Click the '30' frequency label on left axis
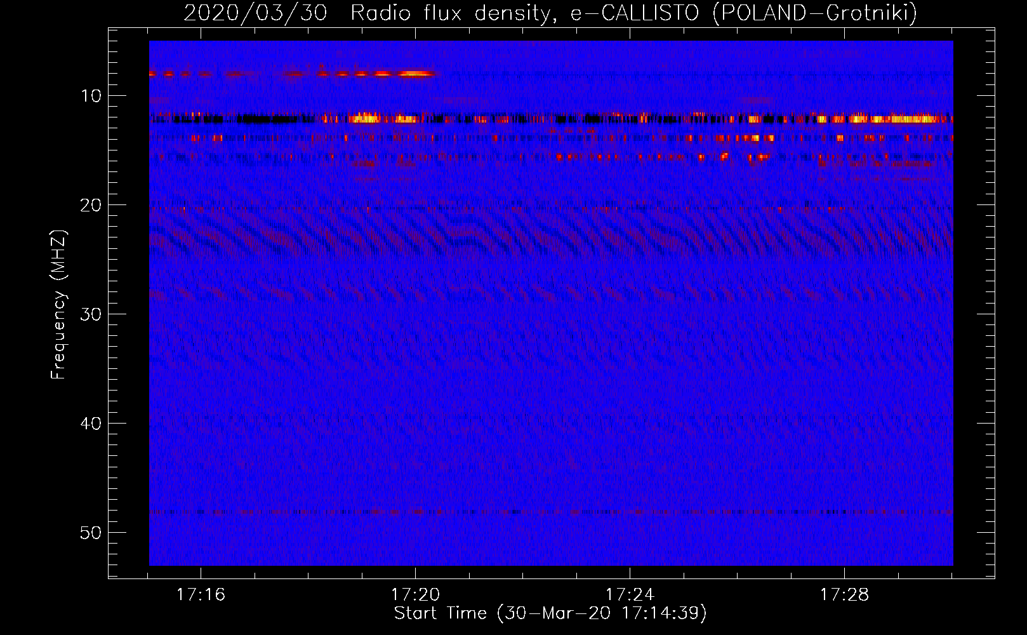The image size is (1027, 635). (x=91, y=314)
